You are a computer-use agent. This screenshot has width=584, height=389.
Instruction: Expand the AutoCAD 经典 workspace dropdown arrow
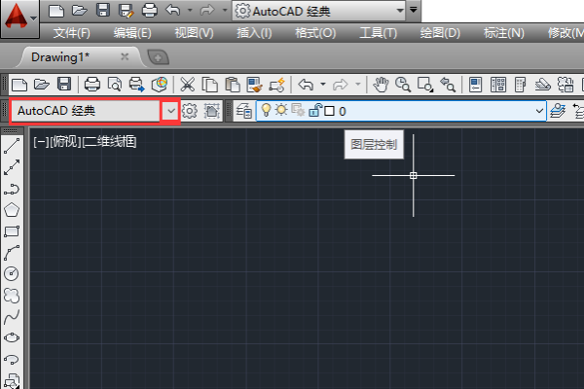171,111
